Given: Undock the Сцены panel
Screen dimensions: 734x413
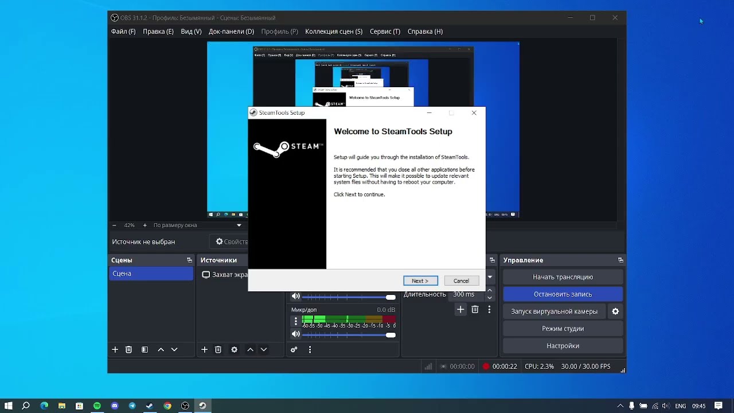Looking at the screenshot, I should coord(189,260).
